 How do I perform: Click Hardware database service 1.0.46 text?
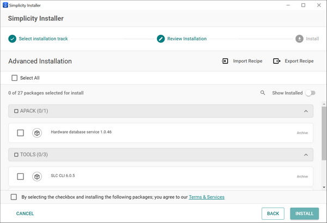coord(81,132)
